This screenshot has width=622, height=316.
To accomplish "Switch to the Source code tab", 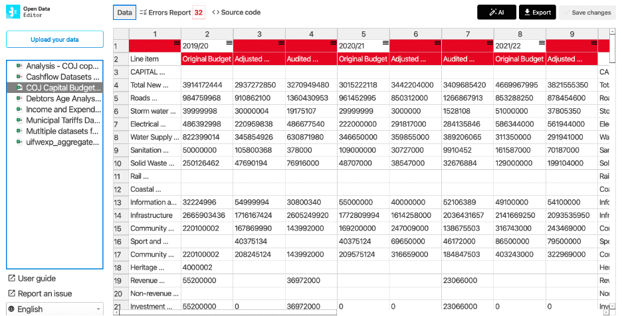I will [x=236, y=12].
